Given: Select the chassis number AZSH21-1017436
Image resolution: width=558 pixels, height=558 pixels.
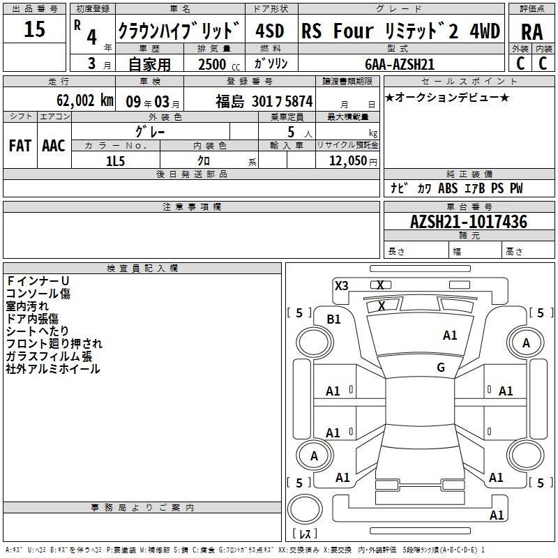Looking at the screenshot, I should click(x=469, y=222).
